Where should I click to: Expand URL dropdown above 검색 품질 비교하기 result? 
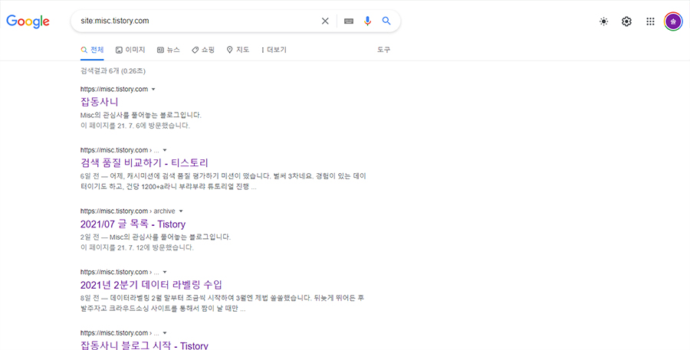(x=165, y=150)
